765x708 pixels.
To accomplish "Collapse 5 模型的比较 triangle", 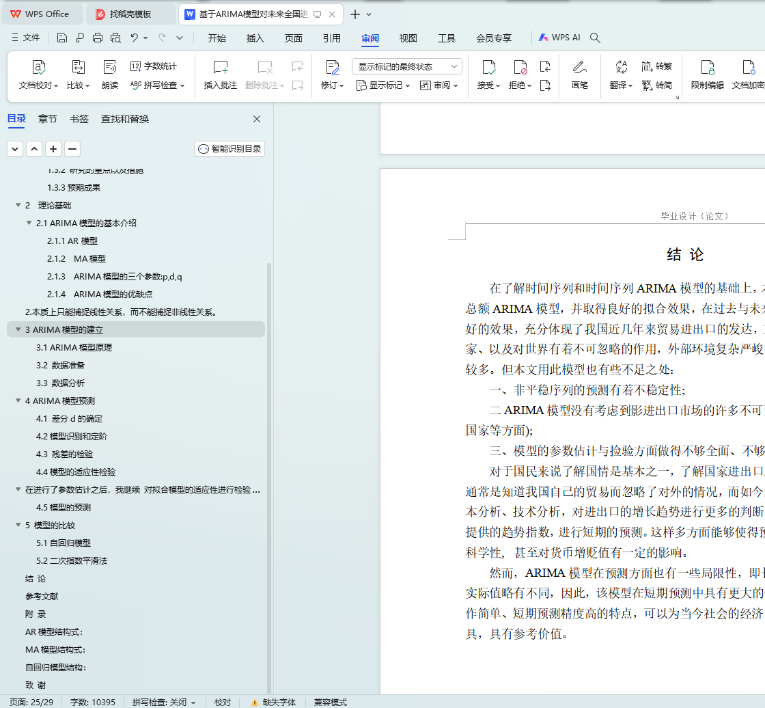I will pos(18,525).
